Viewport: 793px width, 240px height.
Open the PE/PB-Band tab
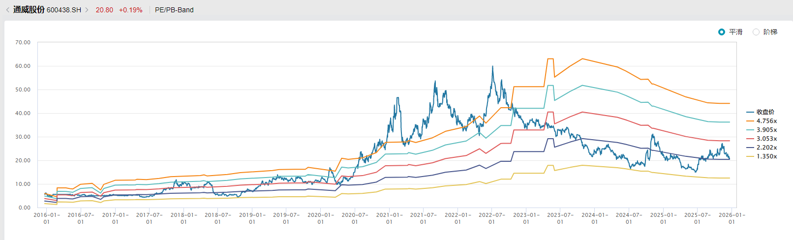(174, 10)
